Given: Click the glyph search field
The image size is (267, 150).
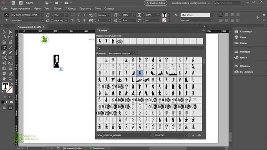Looking at the screenshot, I should tap(150, 48).
